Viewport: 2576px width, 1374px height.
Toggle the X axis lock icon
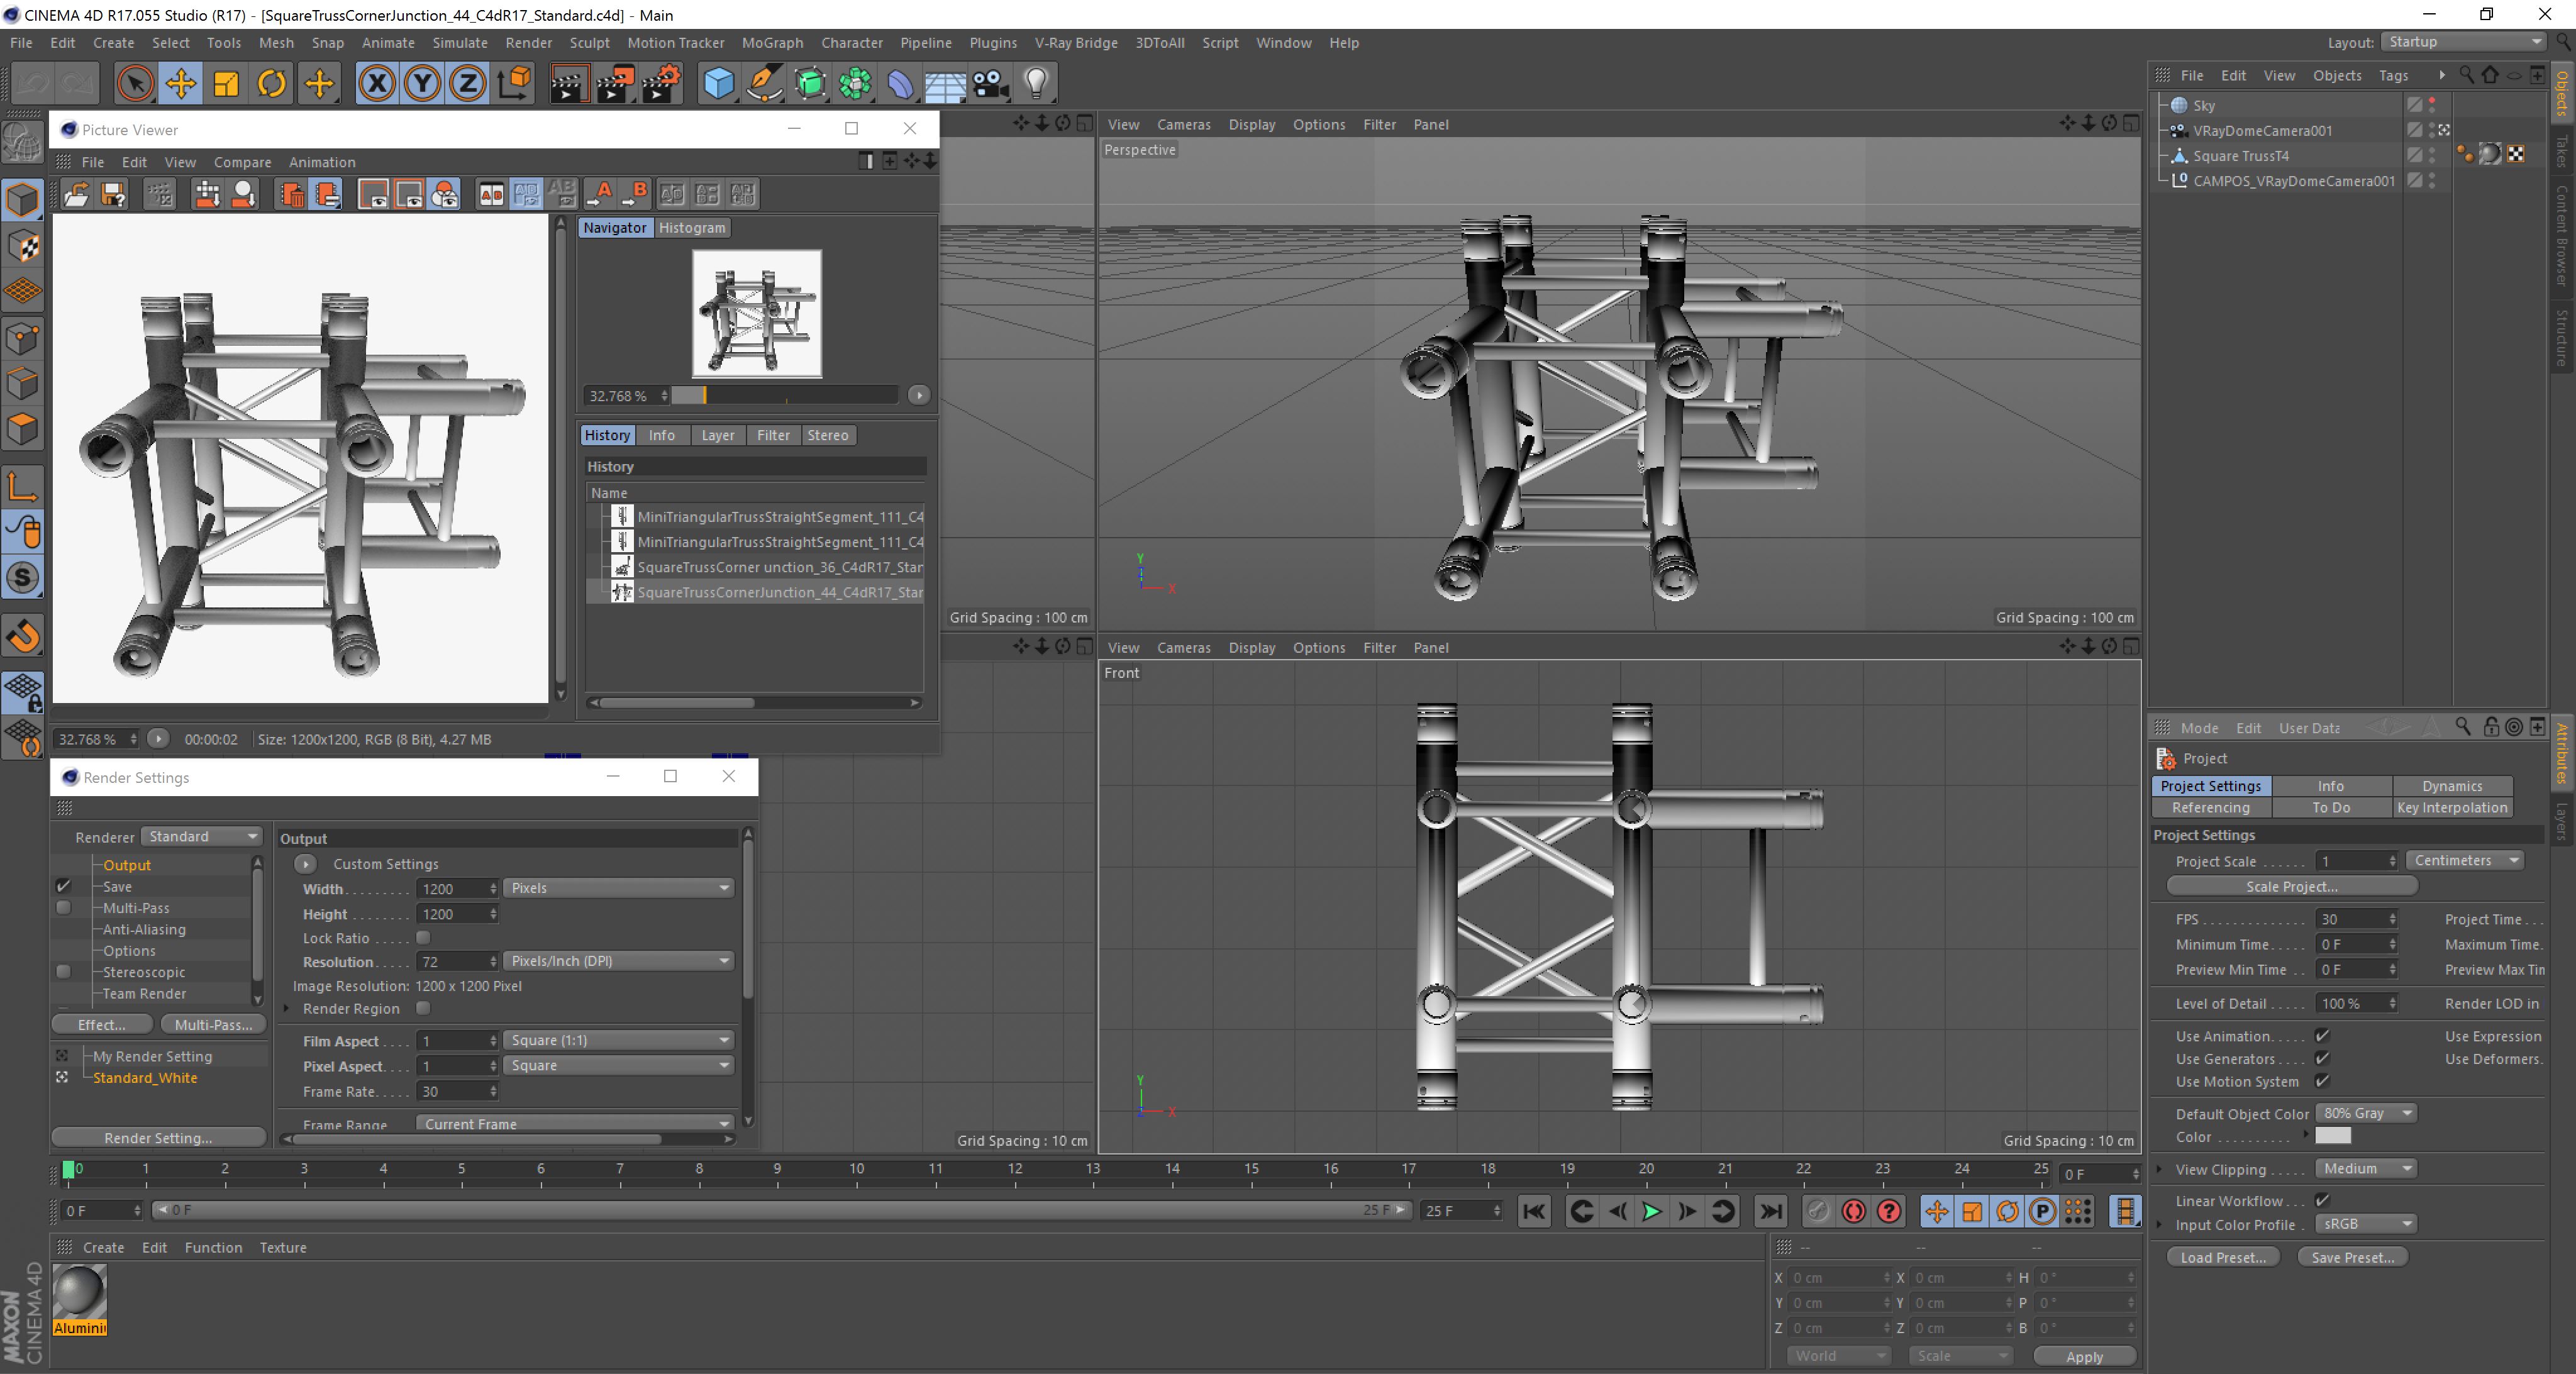(377, 84)
